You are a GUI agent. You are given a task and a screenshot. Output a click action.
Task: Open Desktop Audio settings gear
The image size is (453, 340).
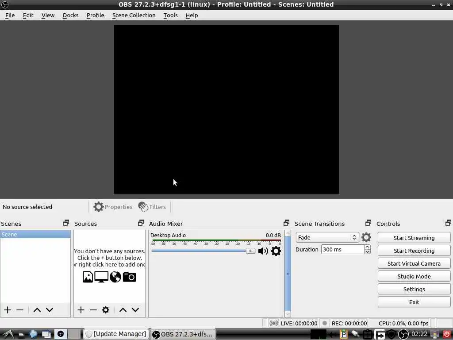(276, 251)
